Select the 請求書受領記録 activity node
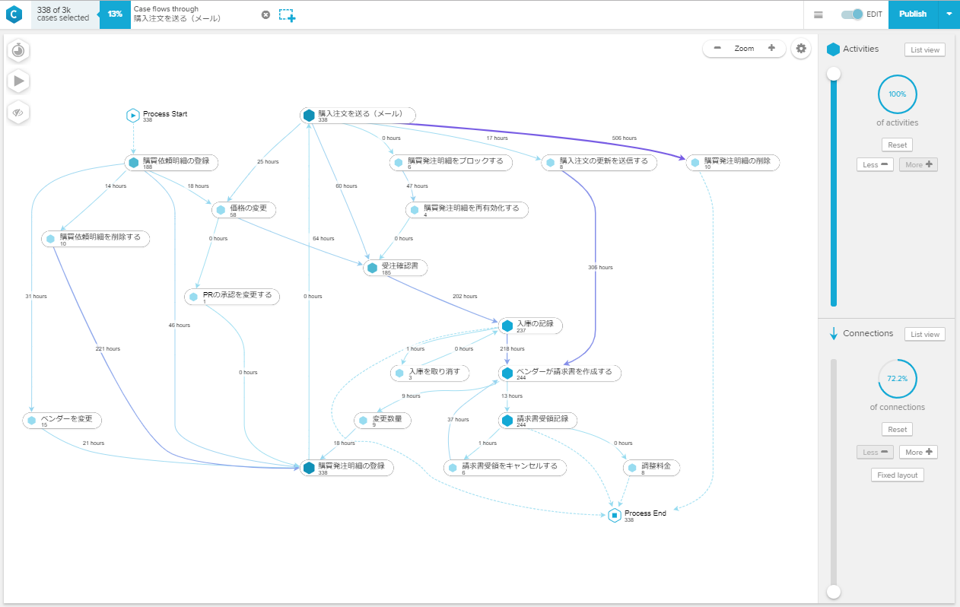Image resolution: width=960 pixels, height=607 pixels. [x=538, y=421]
